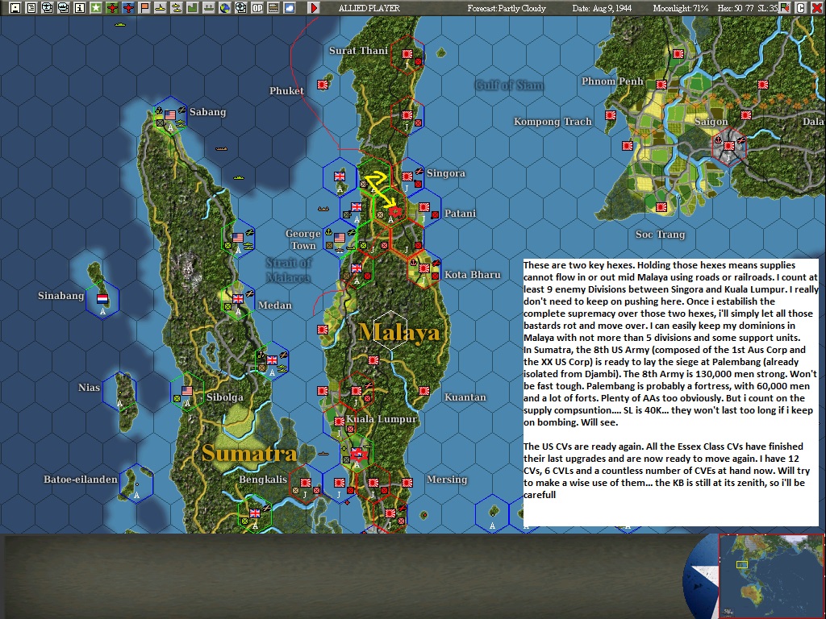Select the Japanese unit at Surat Thani
Viewport: 826px width, 619px height.
click(x=407, y=54)
